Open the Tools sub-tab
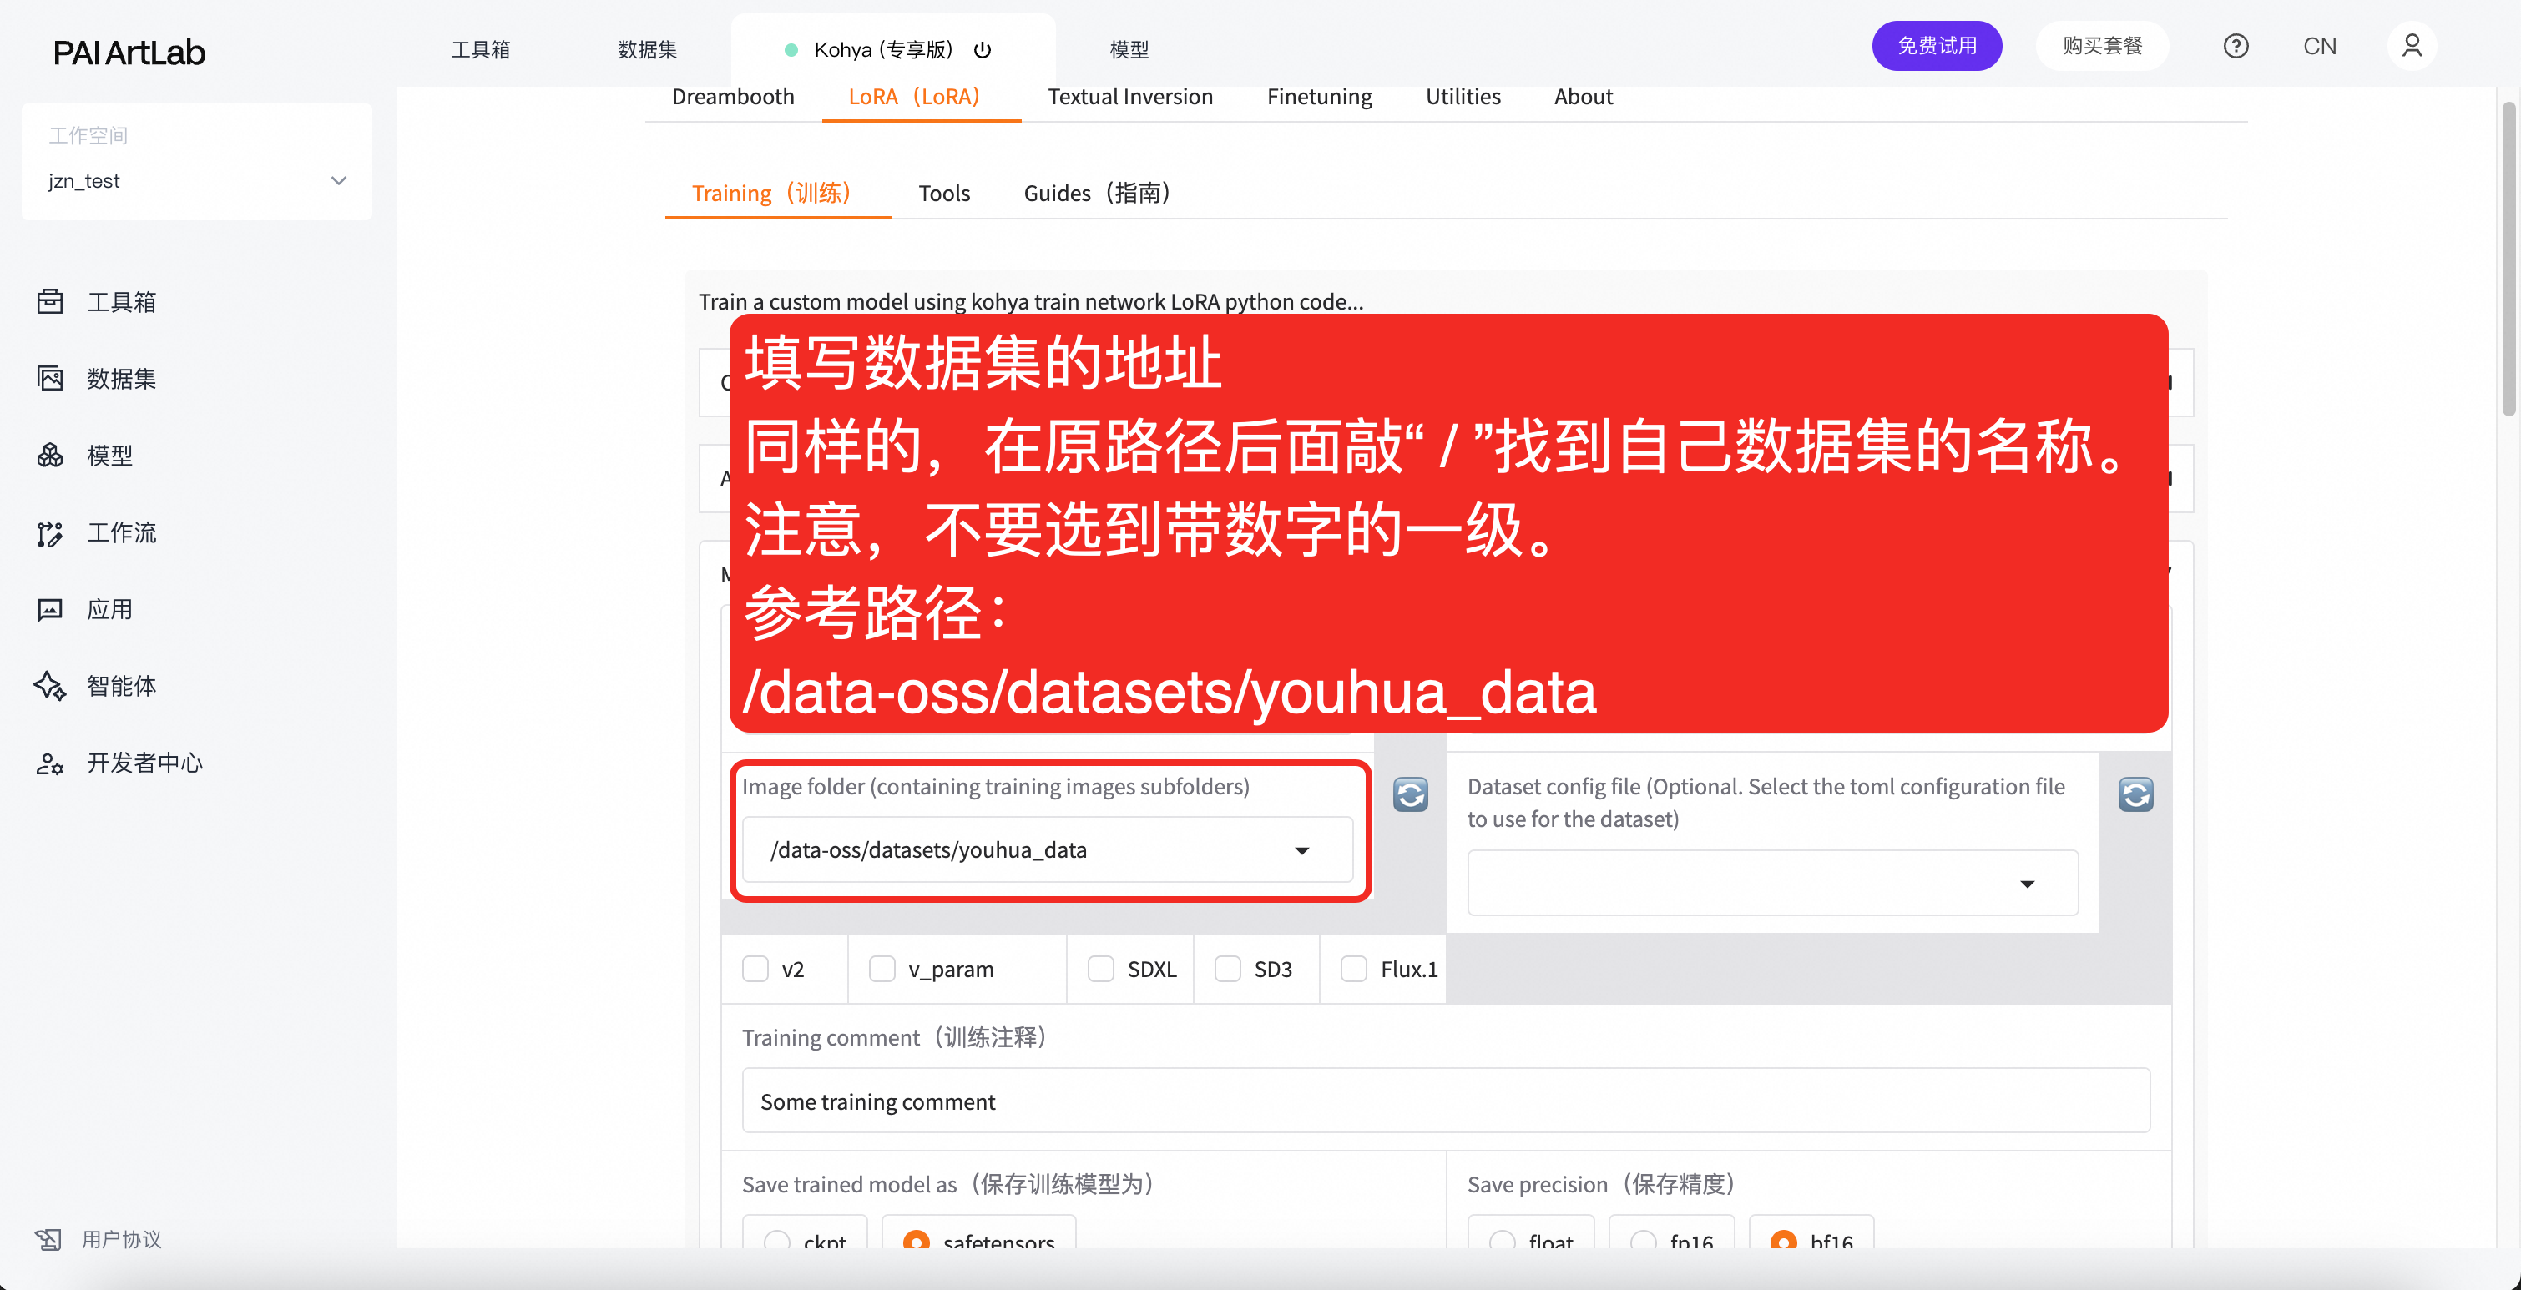2521x1290 pixels. coord(943,194)
